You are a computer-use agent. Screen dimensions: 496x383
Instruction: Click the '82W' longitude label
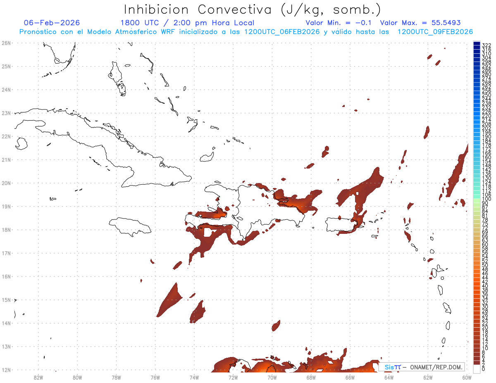[x=38, y=377]
